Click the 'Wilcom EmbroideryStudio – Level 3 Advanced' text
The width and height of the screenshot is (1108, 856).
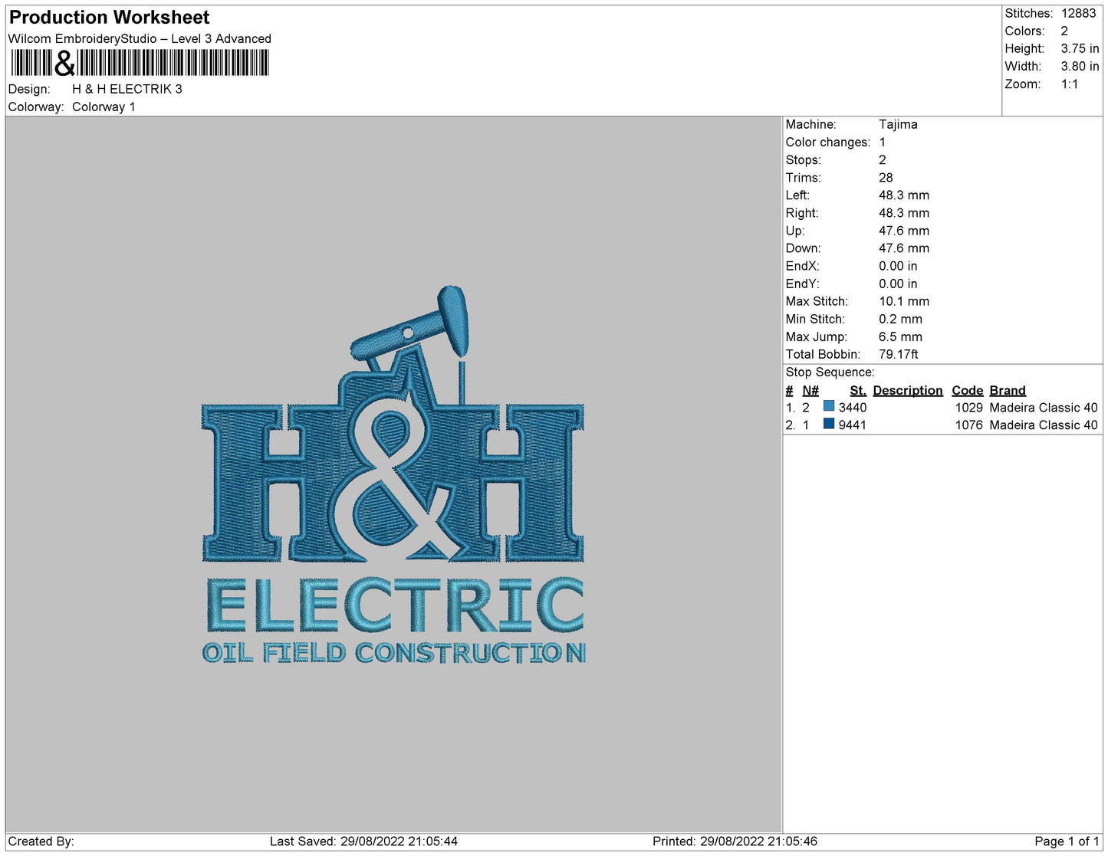140,38
